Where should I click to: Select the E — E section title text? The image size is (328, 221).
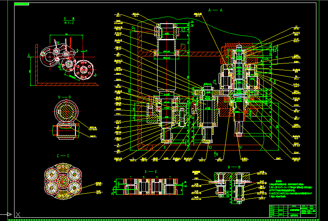pyautogui.click(x=151, y=172)
